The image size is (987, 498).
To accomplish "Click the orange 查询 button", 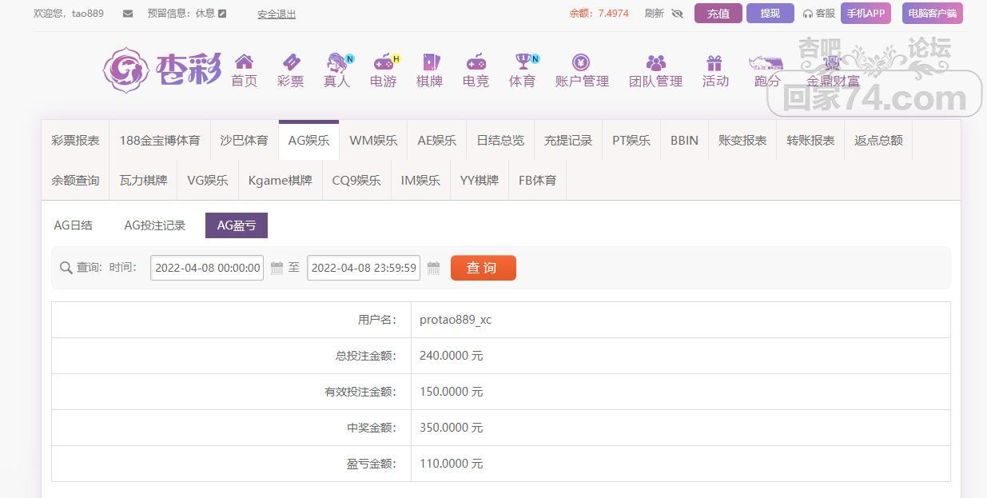I will tap(483, 268).
